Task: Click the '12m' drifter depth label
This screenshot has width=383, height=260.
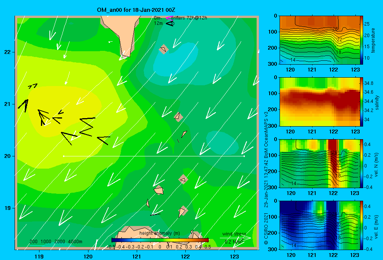Action: [158, 23]
